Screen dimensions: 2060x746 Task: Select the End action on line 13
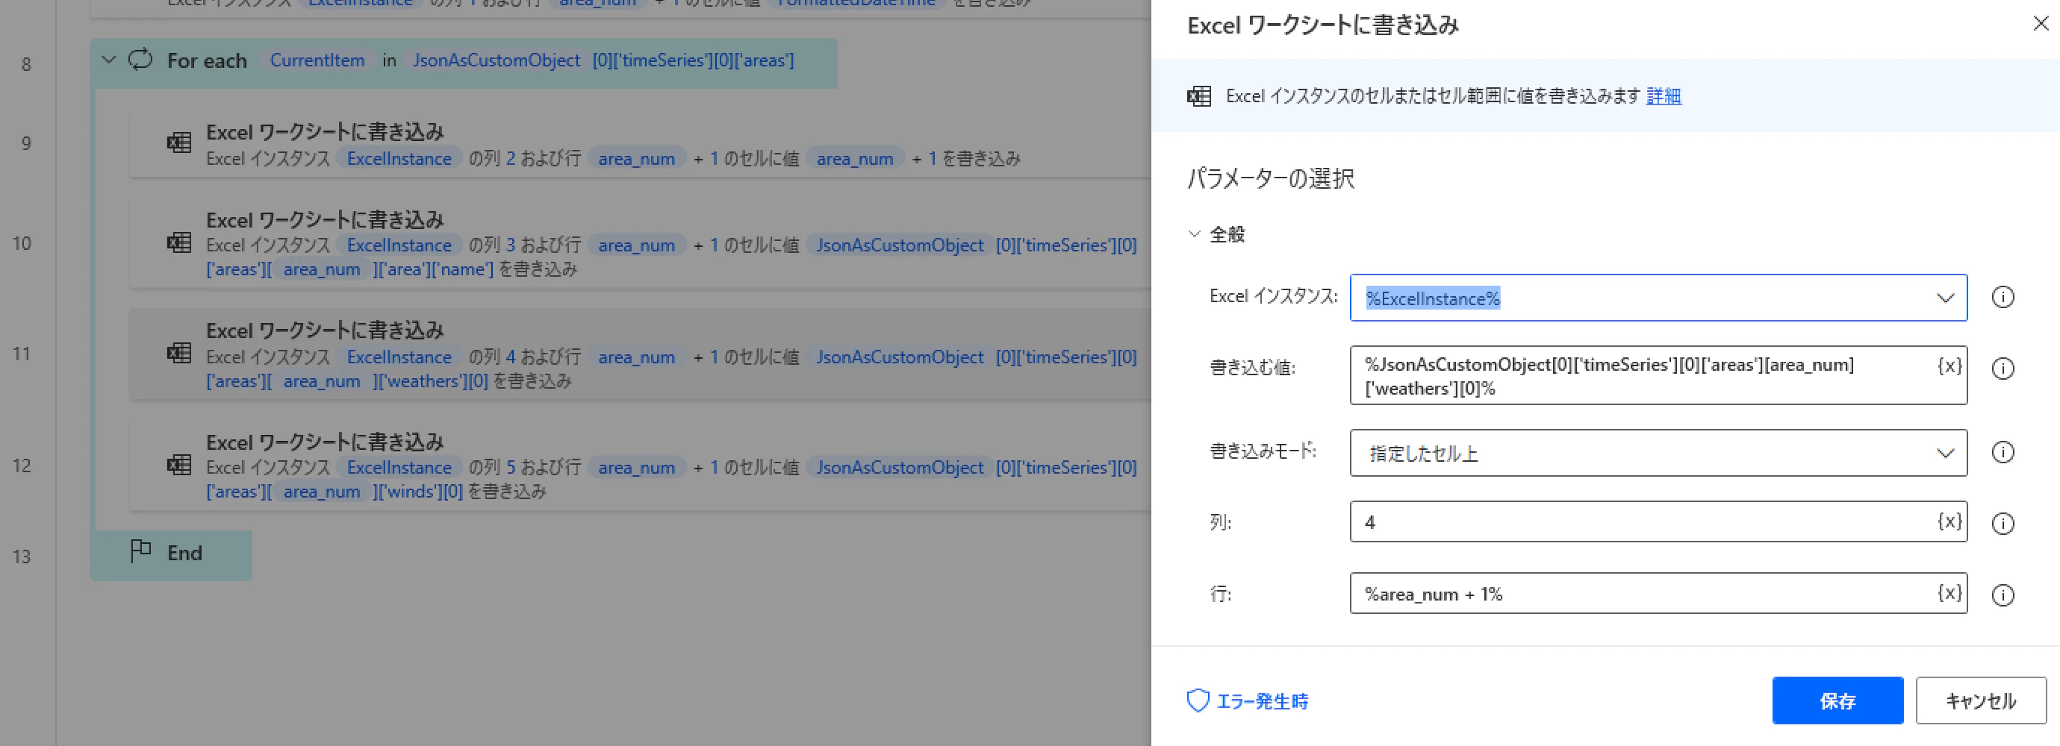pyautogui.click(x=171, y=554)
